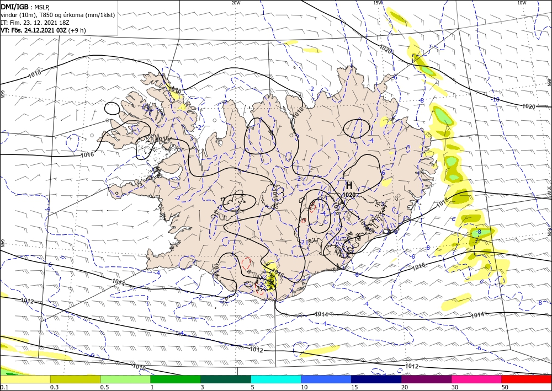Click the light green 0.5–1 legend swatch

click(125, 379)
